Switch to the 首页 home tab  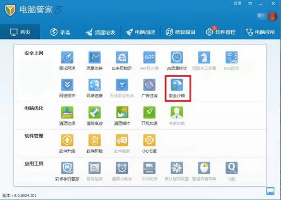coord(20,32)
